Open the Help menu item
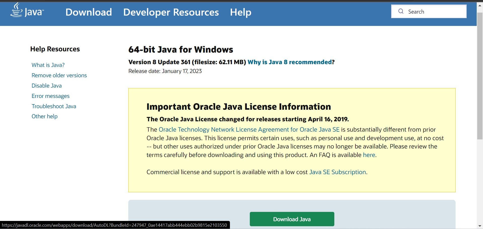The width and height of the screenshot is (483, 229). (x=240, y=12)
